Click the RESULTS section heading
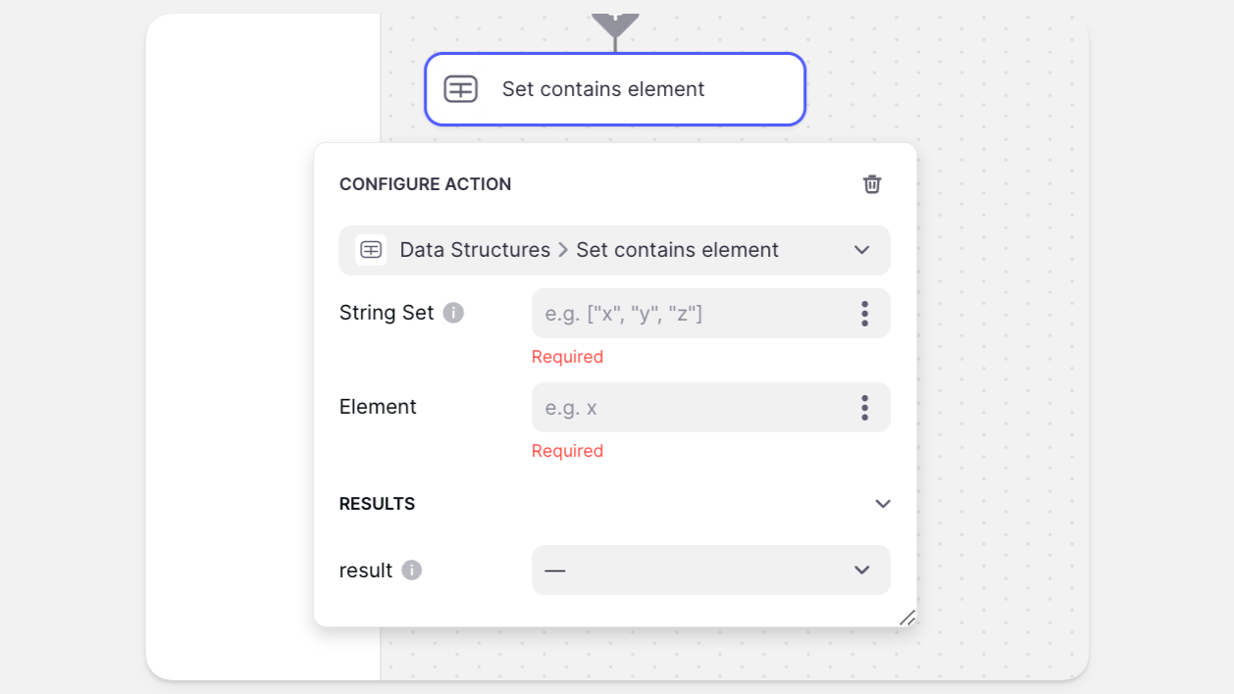This screenshot has height=694, width=1234. (378, 504)
